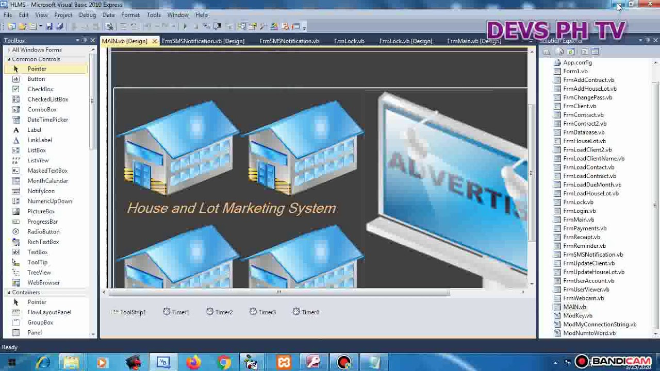The height and width of the screenshot is (371, 660).
Task: Select FrmWebcam.vb in Solution Explorer
Action: click(583, 298)
